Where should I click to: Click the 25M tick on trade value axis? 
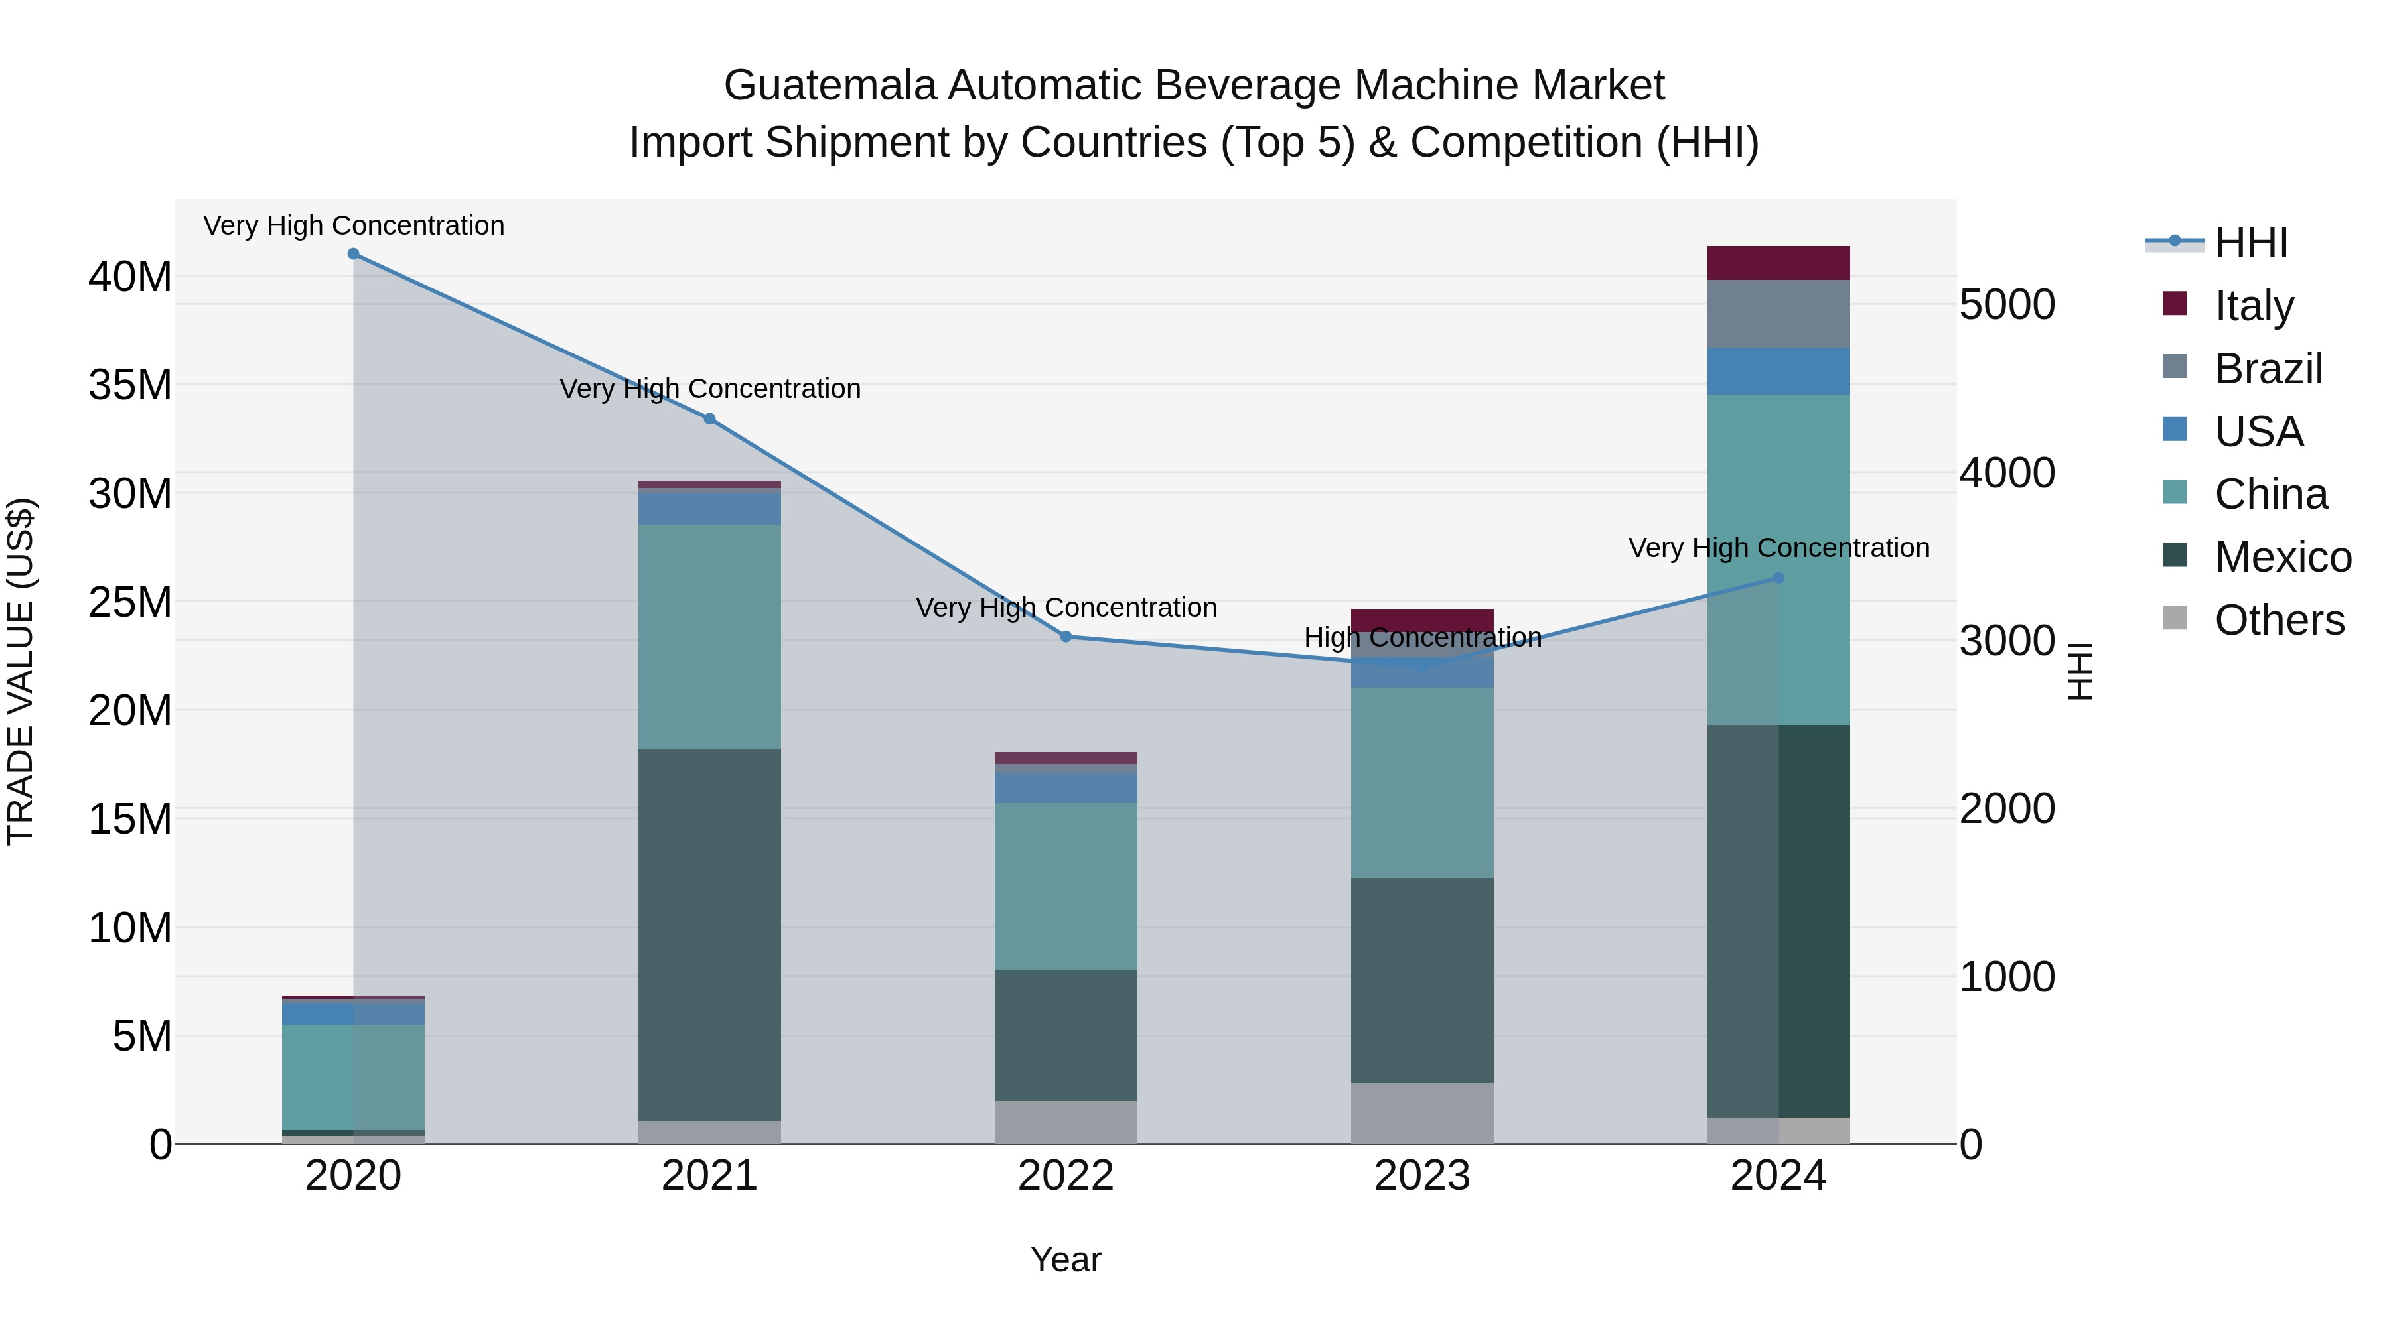pos(130,602)
